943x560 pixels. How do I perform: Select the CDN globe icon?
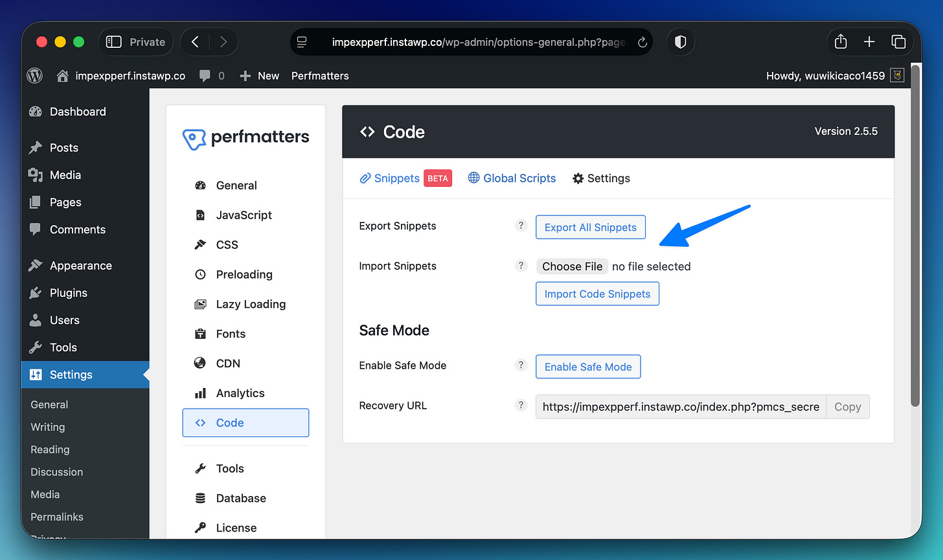point(201,363)
